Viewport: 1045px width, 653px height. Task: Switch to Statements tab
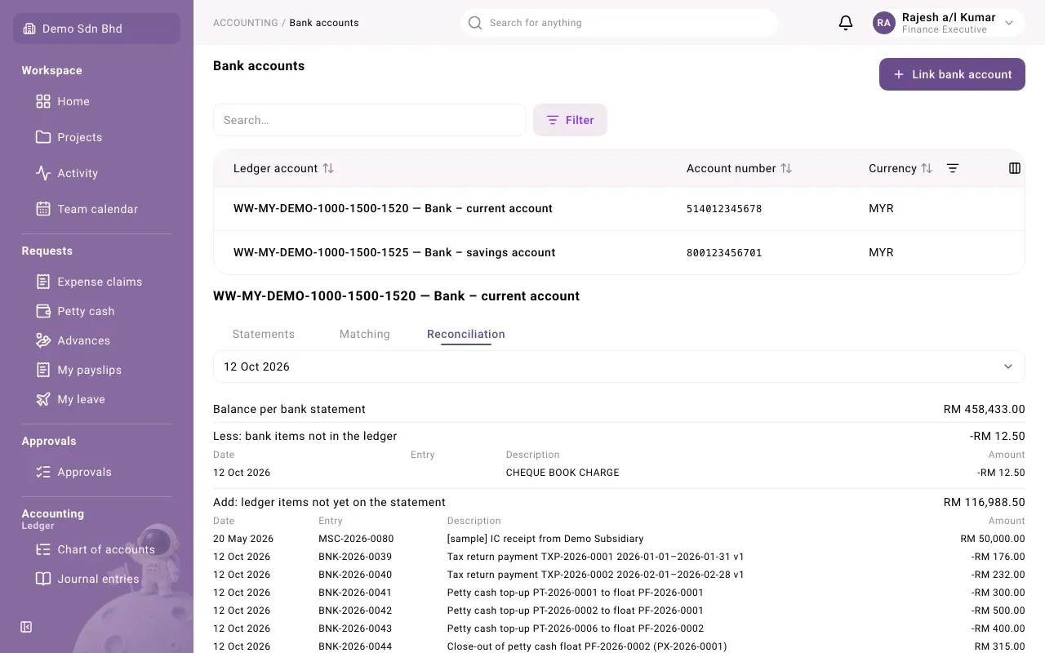tap(264, 334)
